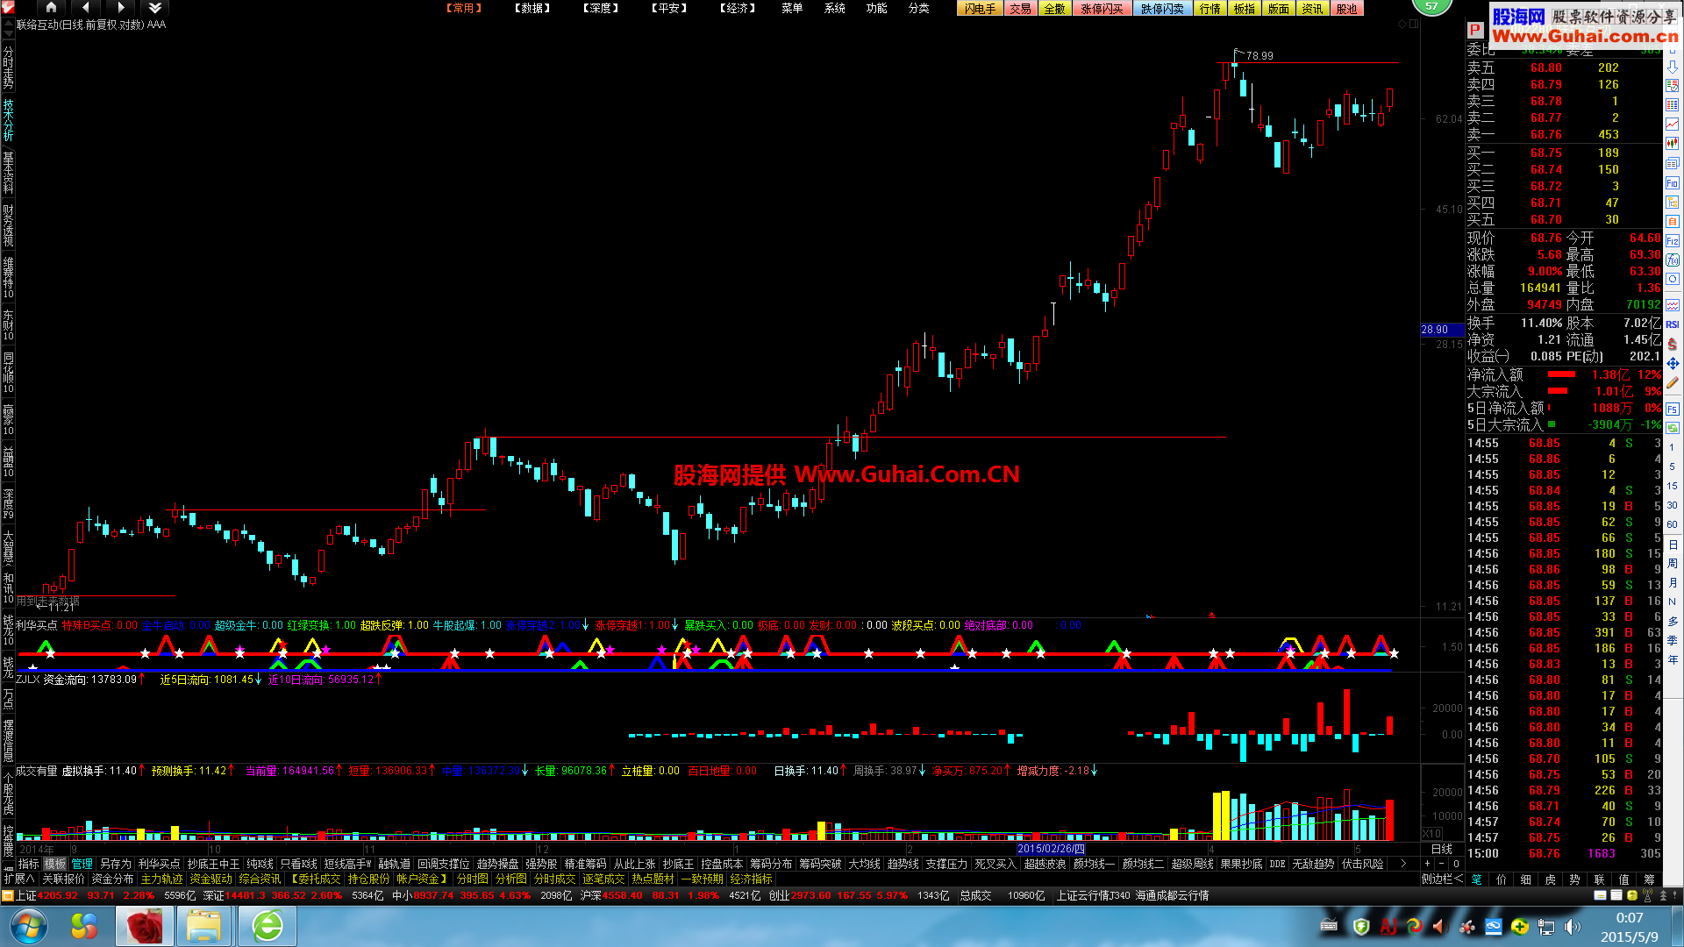Apply the 抄底王中王 indicator template

[x=213, y=864]
